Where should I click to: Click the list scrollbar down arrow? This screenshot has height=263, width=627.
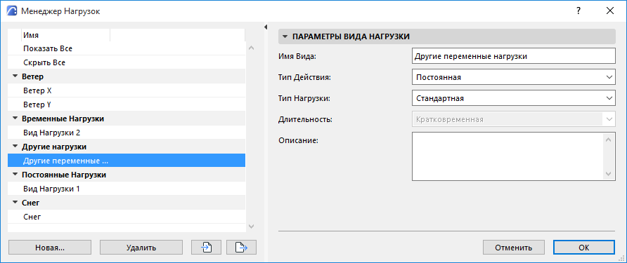[x=251, y=226]
